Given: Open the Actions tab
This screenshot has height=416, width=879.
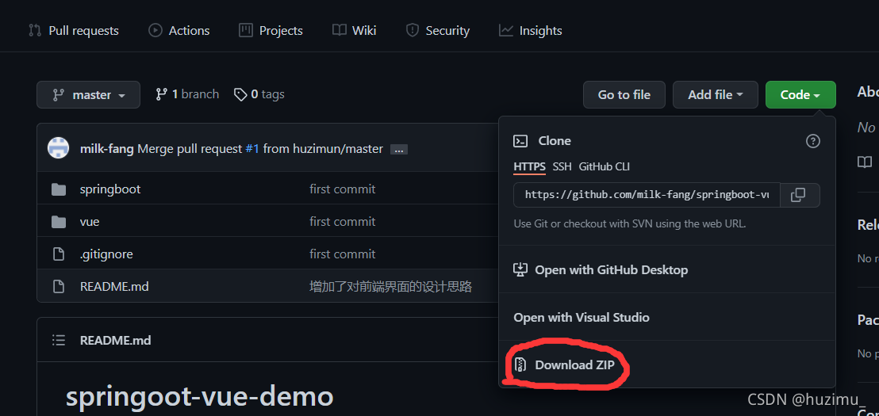Looking at the screenshot, I should click(x=178, y=30).
